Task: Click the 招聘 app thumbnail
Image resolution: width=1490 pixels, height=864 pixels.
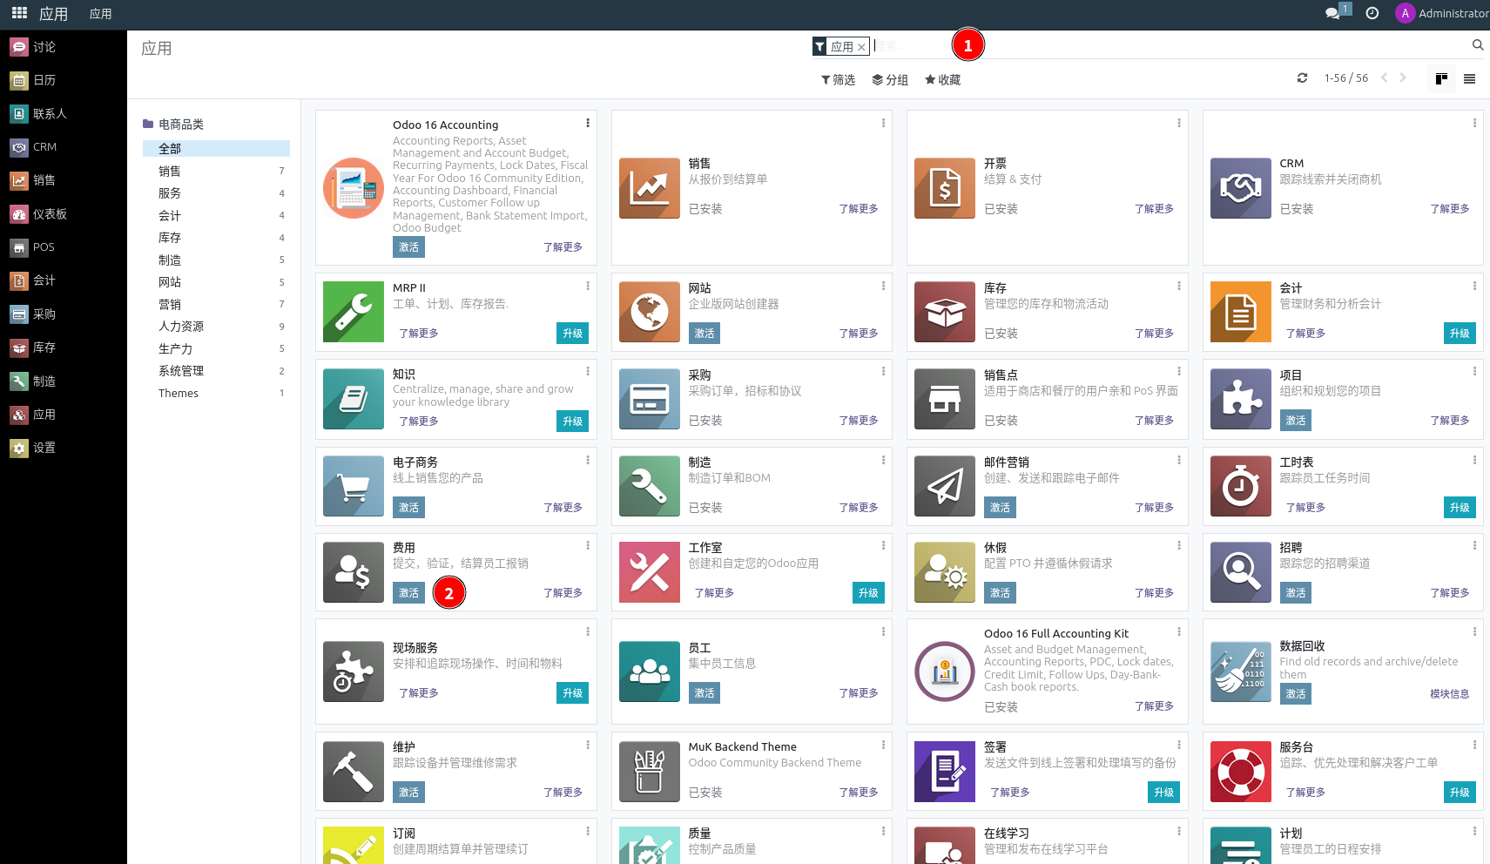Action: click(x=1241, y=572)
